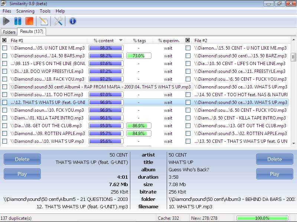This screenshot has width=297, height=222.
Task: Switch to the Folders tab
Action: pos(9,32)
